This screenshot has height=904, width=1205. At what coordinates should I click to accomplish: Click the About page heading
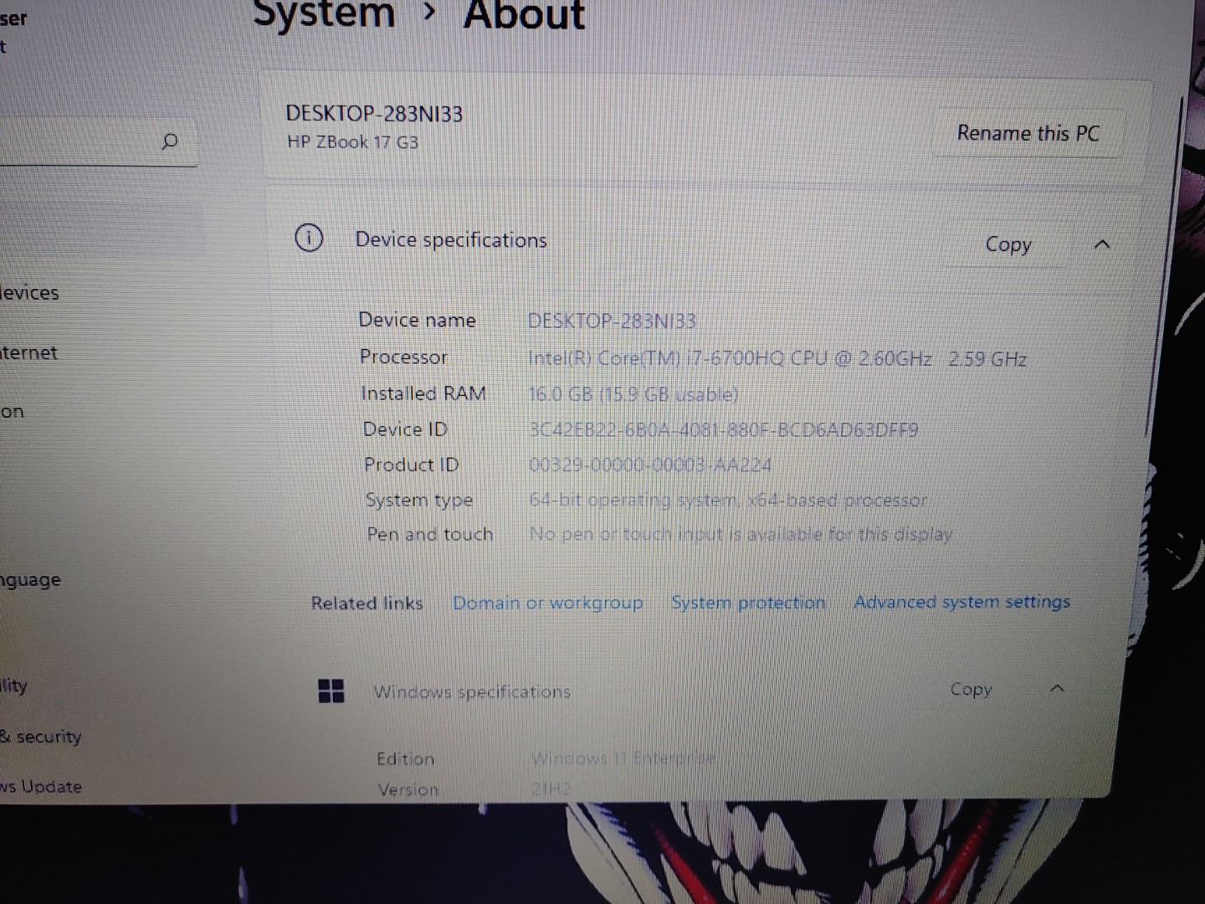(x=524, y=14)
